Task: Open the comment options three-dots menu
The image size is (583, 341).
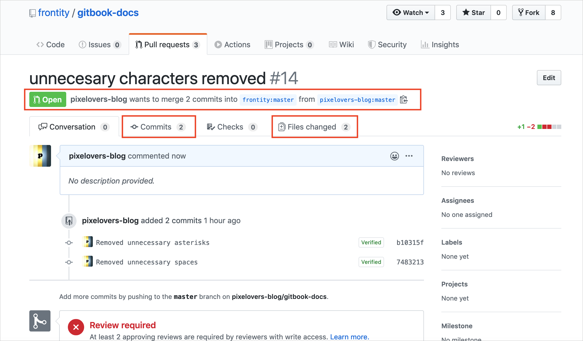Action: click(409, 156)
